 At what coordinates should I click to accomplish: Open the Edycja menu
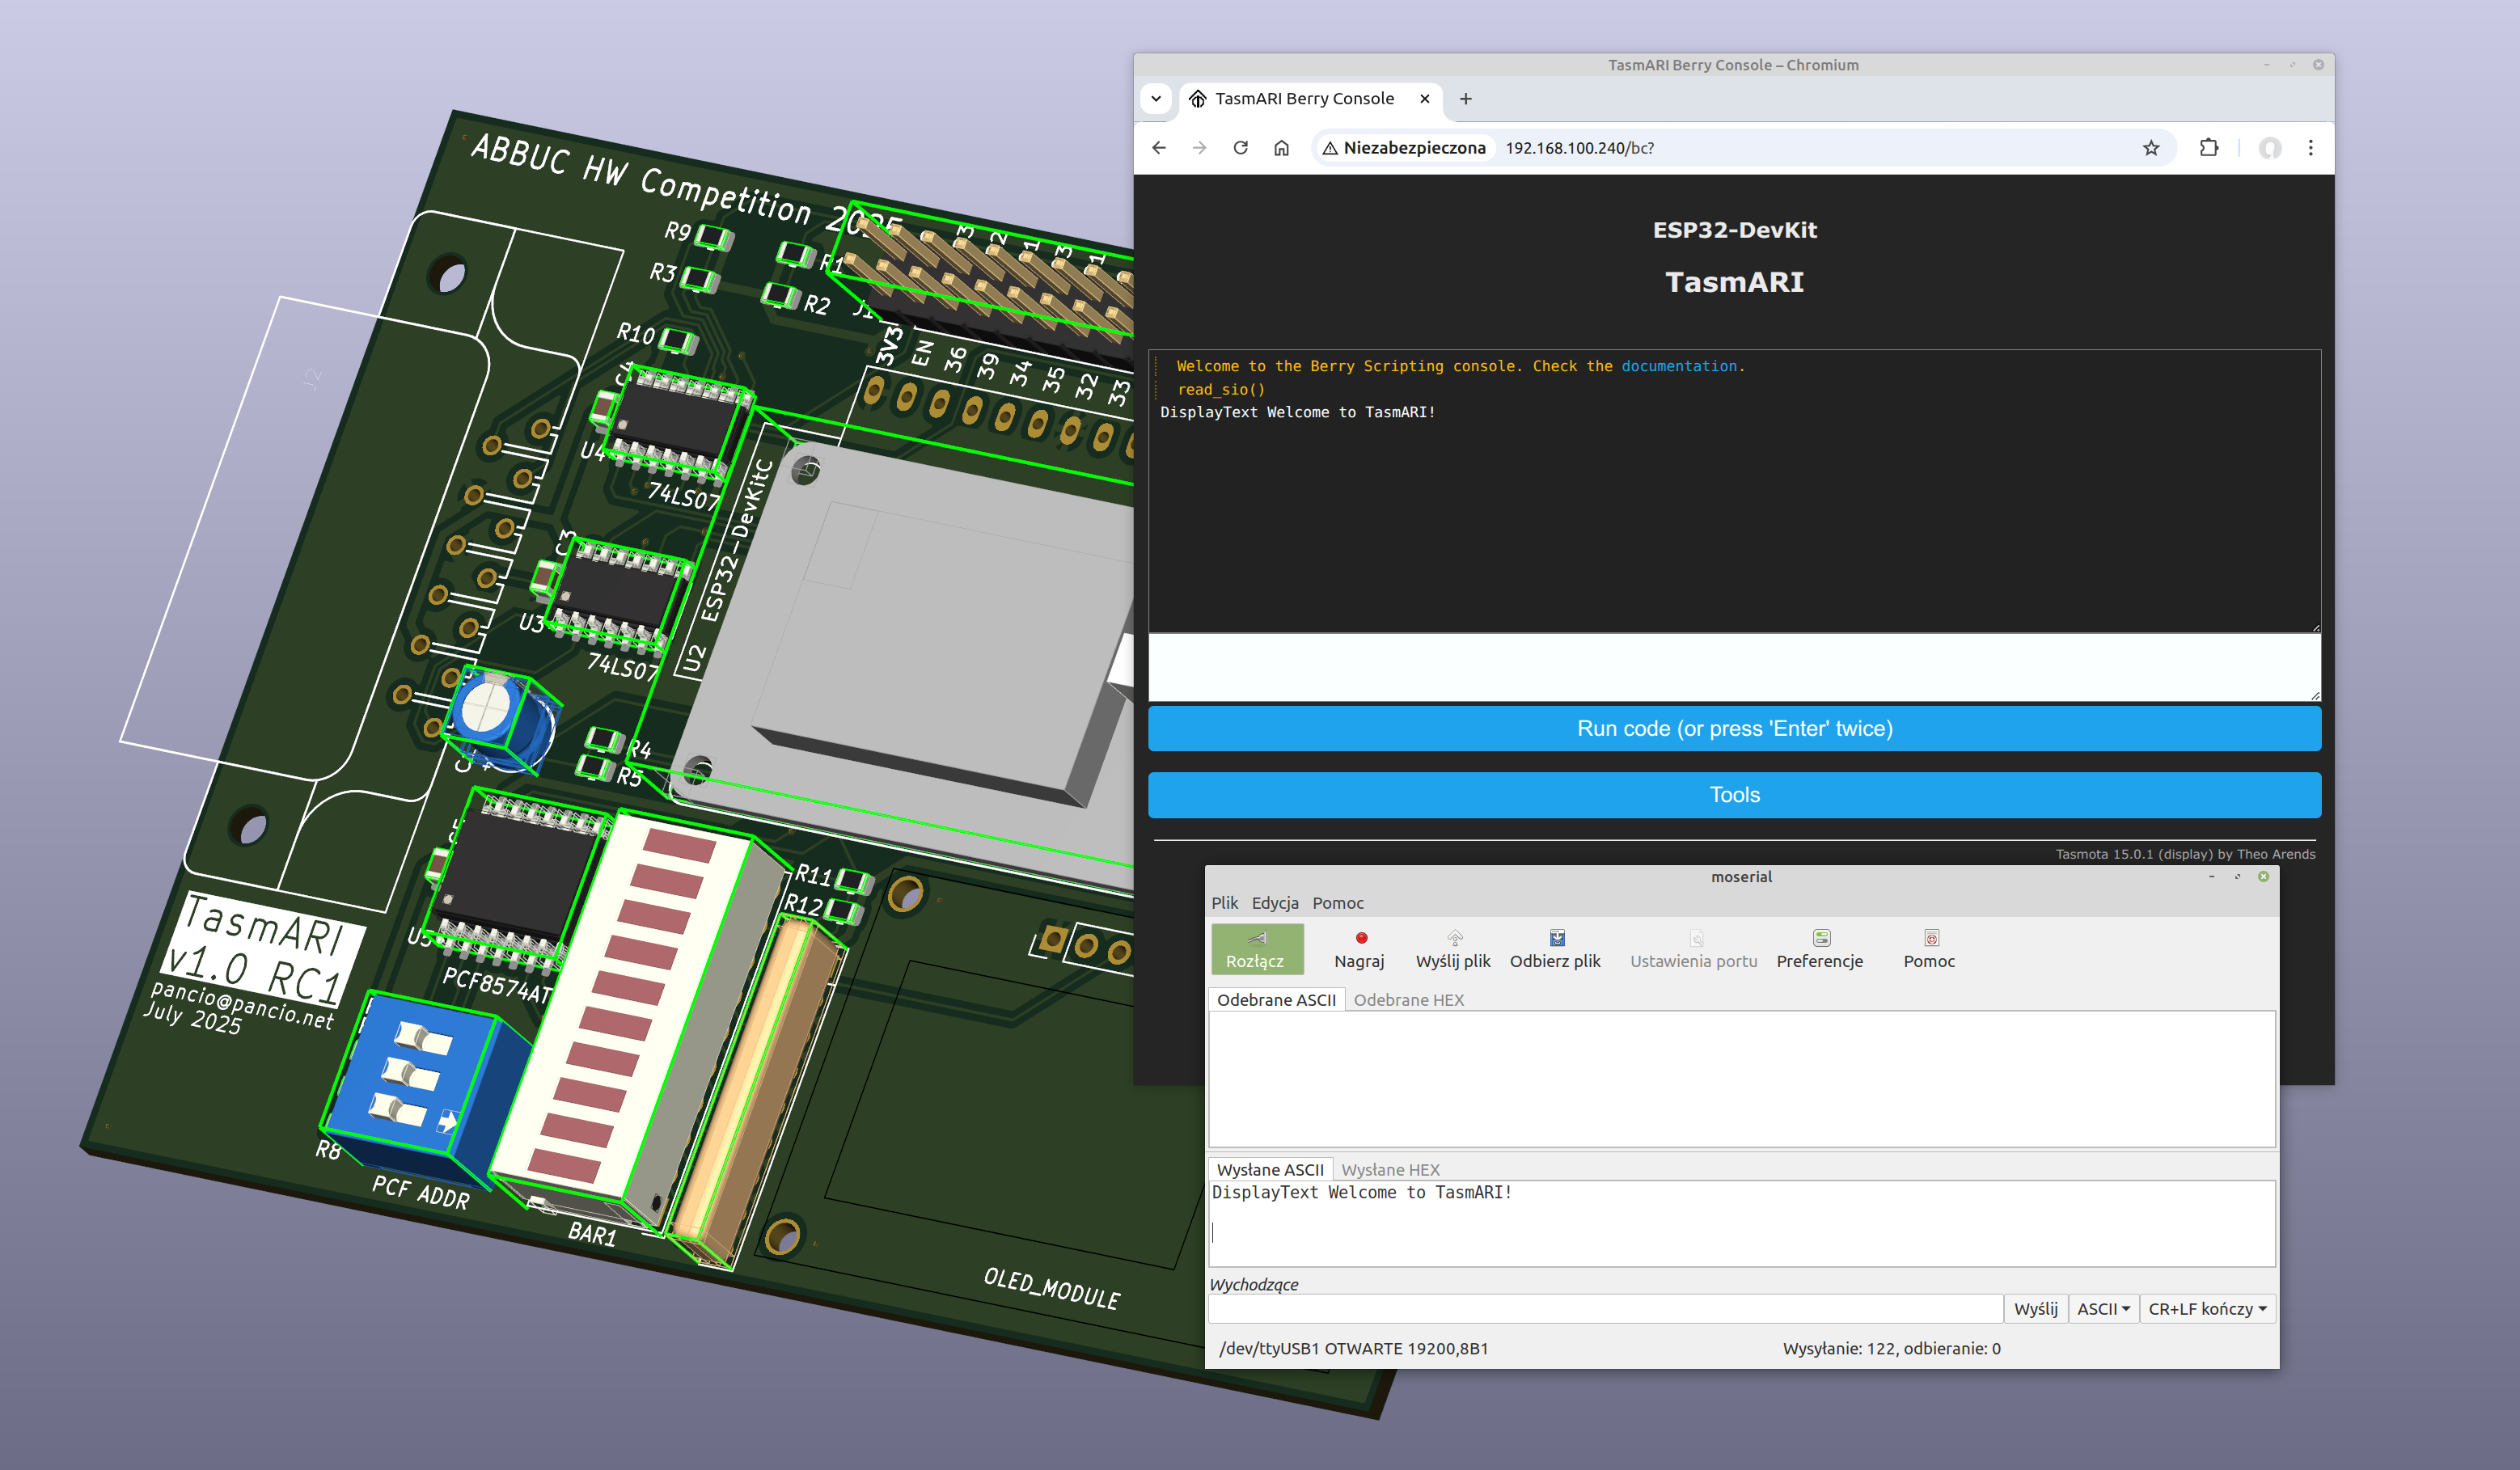click(x=1275, y=903)
